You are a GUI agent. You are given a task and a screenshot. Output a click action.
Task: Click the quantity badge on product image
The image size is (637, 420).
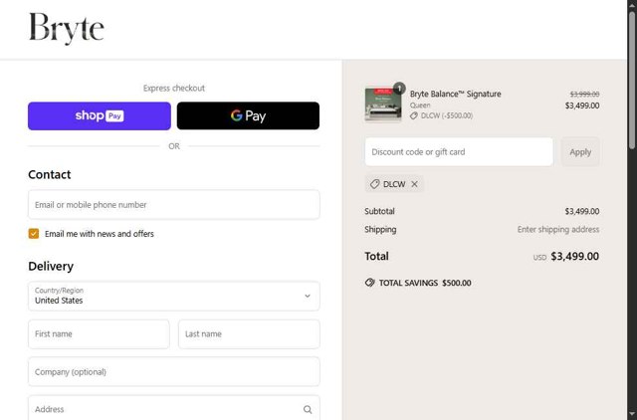click(399, 89)
